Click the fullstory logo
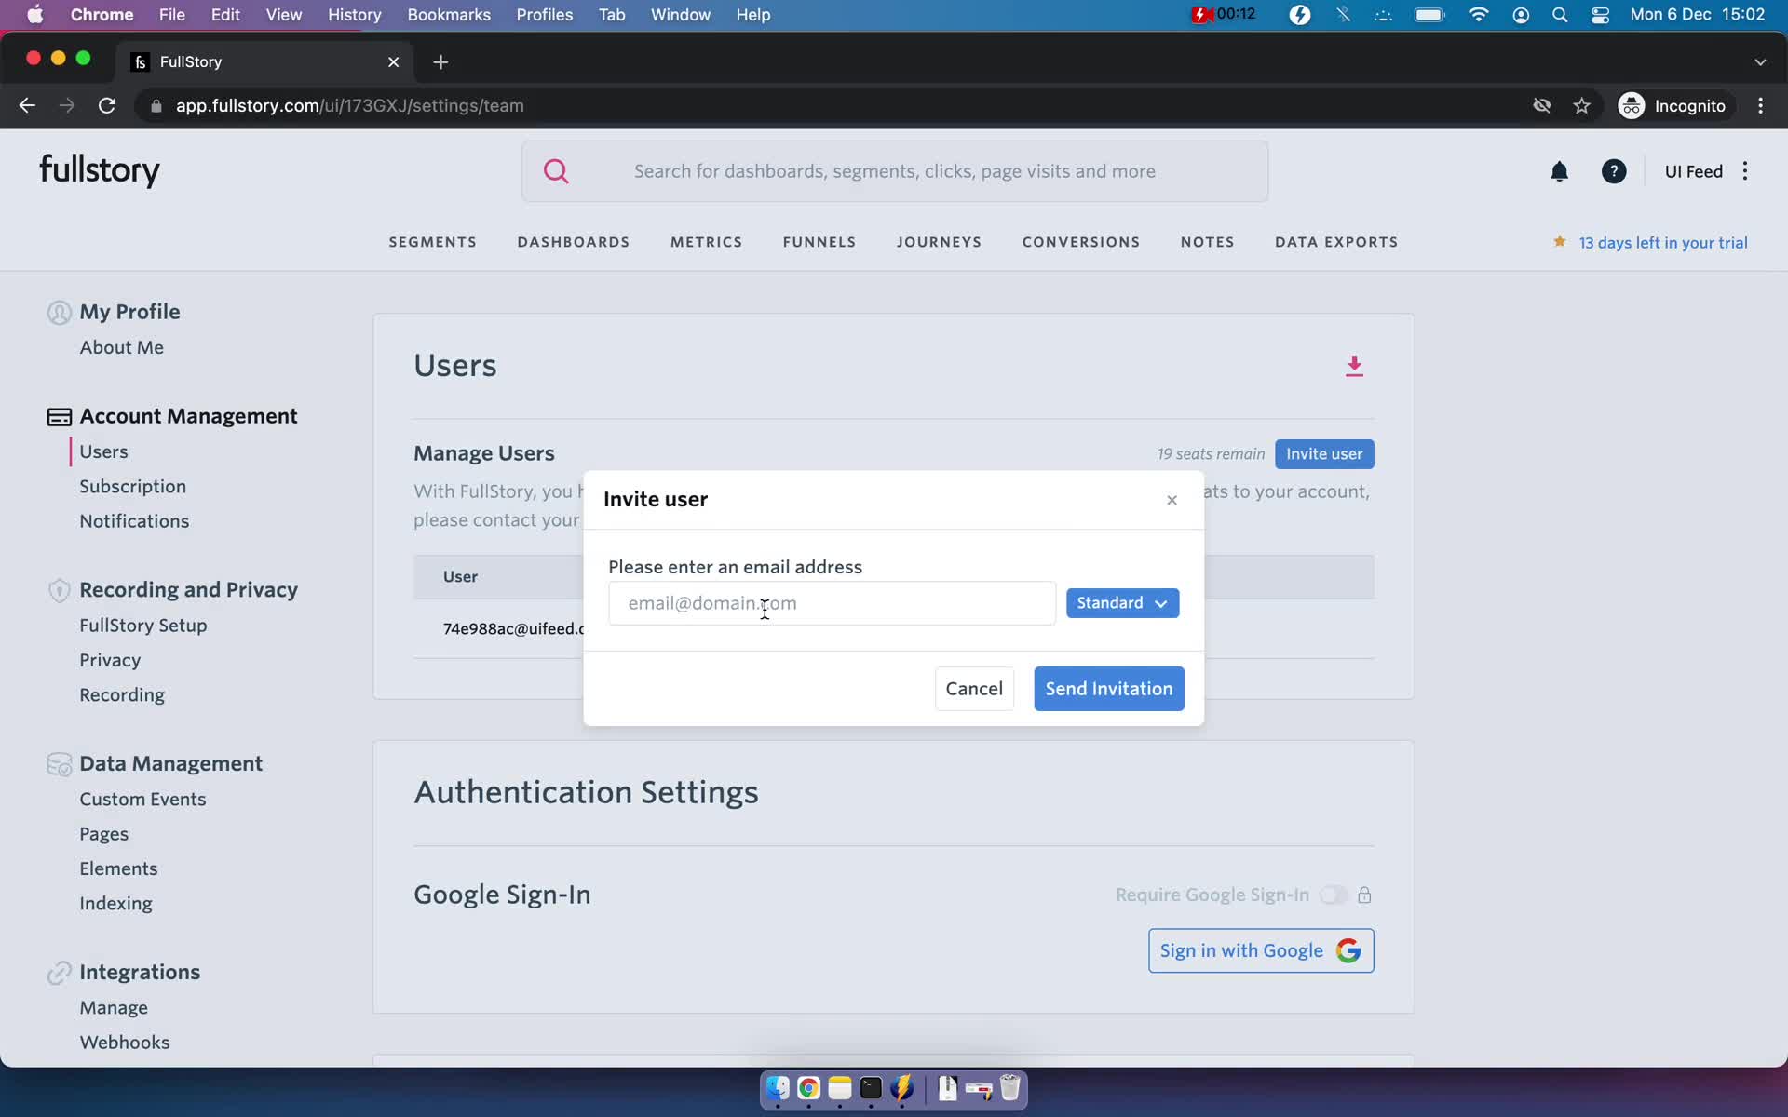The width and height of the screenshot is (1788, 1117). (100, 170)
